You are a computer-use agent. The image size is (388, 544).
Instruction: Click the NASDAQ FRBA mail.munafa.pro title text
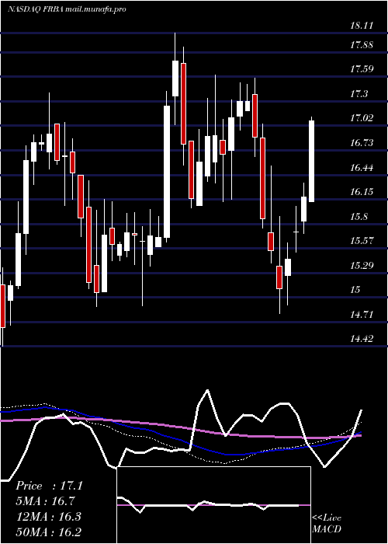click(x=67, y=9)
